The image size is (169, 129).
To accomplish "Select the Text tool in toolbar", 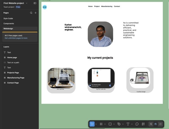I will point(128,124).
